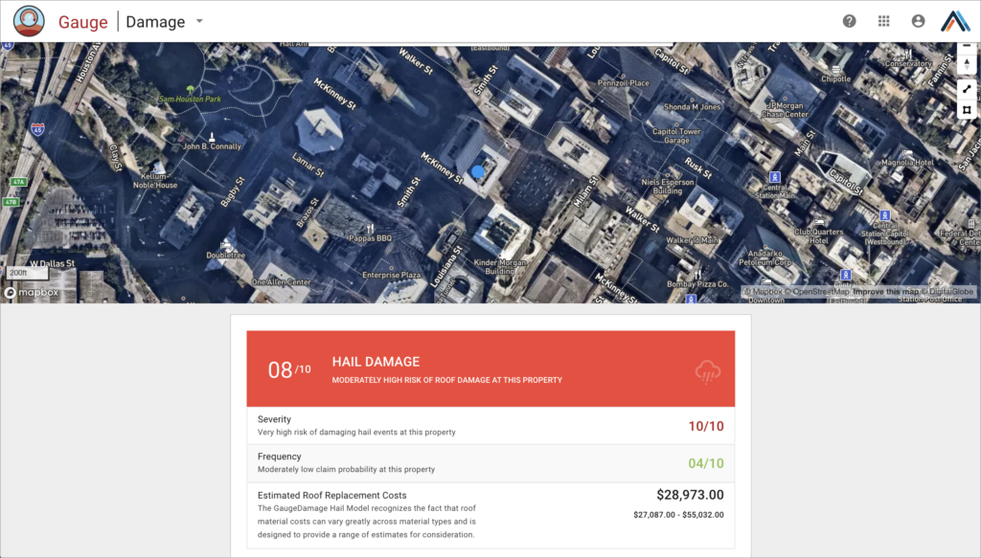This screenshot has width=981, height=558.
Task: Click the Conservatory restaurant icon
Action: click(x=908, y=55)
